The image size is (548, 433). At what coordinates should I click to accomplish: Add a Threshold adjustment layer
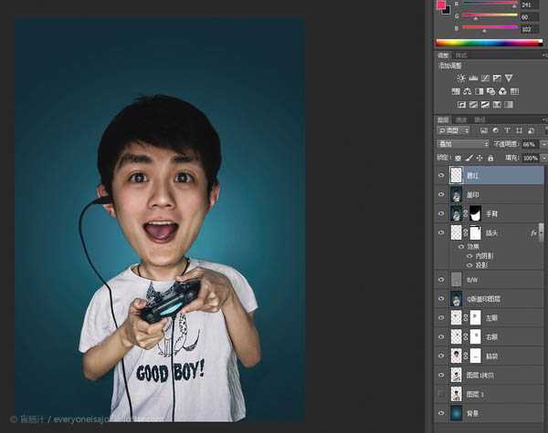tap(485, 105)
